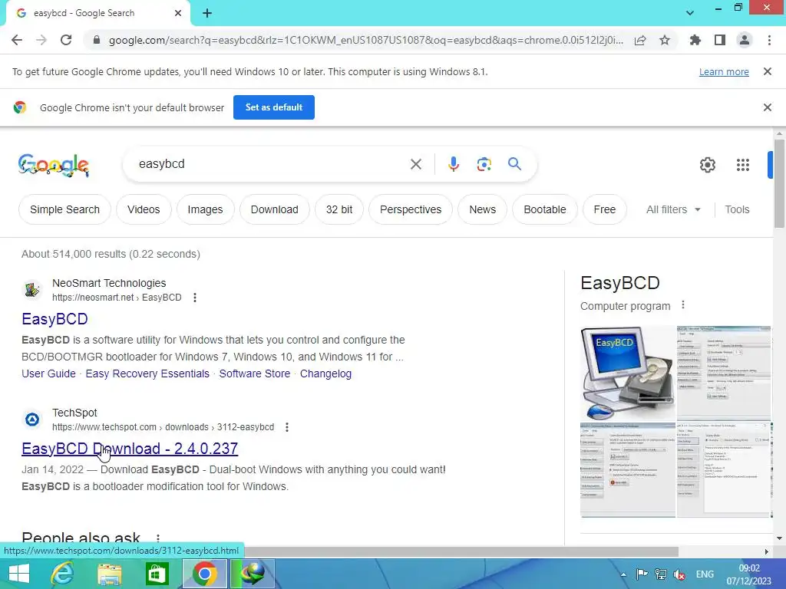
Task: Open Windows Store from taskbar
Action: tap(157, 574)
